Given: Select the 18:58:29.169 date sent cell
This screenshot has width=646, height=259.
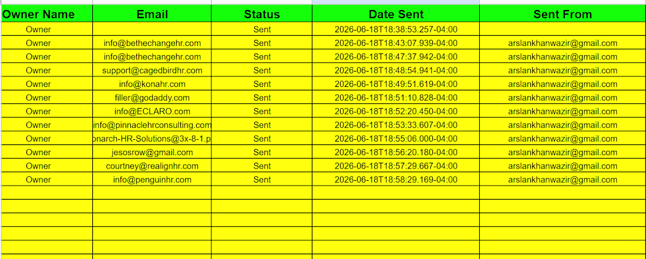Looking at the screenshot, I should click(396, 180).
